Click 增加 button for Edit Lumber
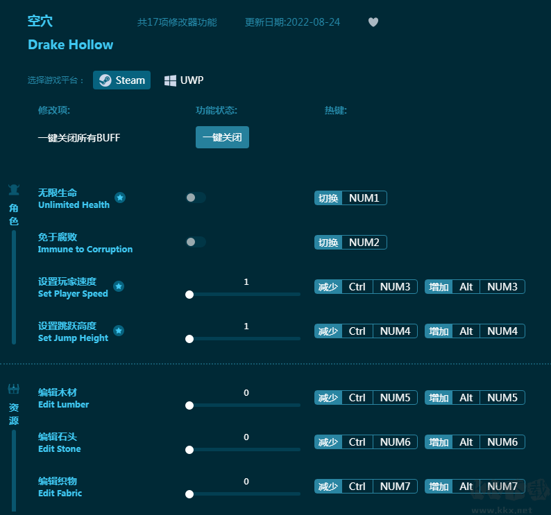Screen dimensions: 551x515 (439, 398)
